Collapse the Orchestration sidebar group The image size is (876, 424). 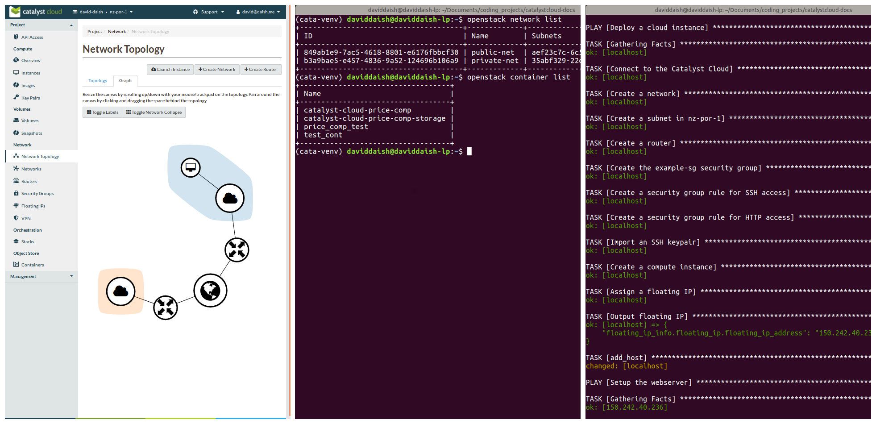[28, 230]
